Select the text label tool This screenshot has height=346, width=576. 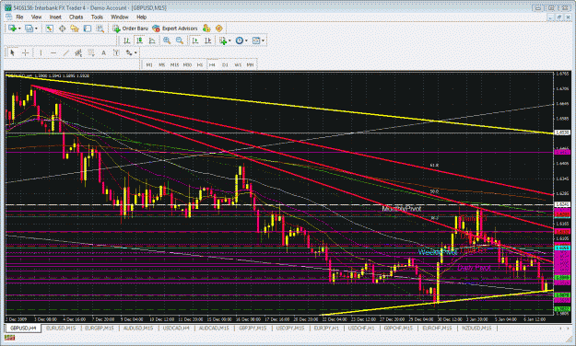click(116, 52)
